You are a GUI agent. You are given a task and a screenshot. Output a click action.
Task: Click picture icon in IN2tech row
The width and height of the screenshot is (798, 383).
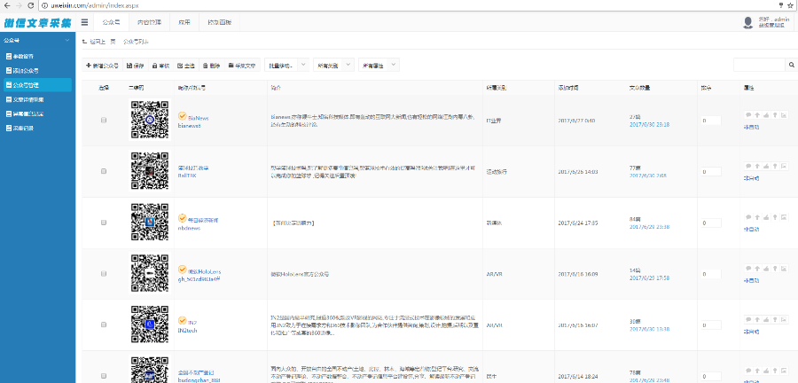784,319
